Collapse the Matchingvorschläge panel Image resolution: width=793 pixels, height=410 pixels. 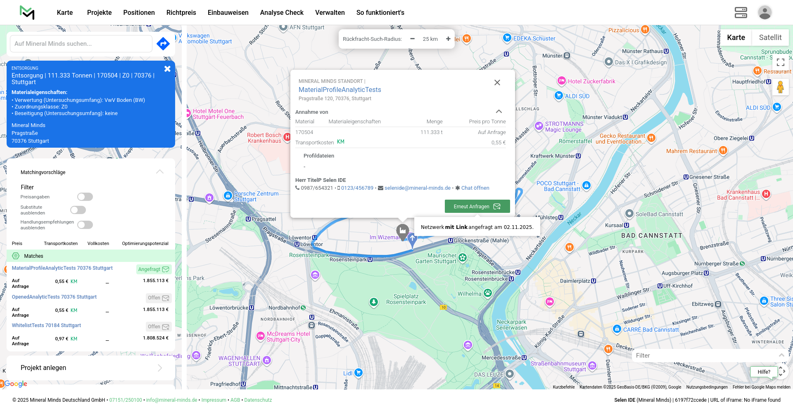160,172
